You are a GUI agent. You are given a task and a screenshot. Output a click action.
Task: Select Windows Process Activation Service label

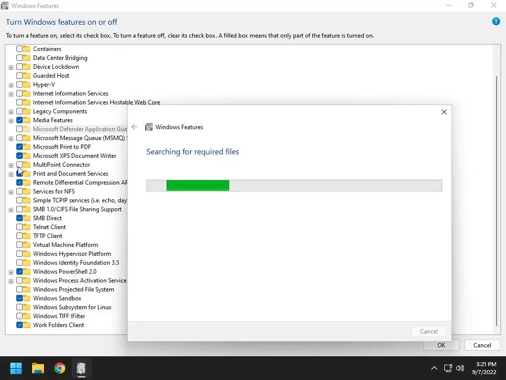pos(80,281)
